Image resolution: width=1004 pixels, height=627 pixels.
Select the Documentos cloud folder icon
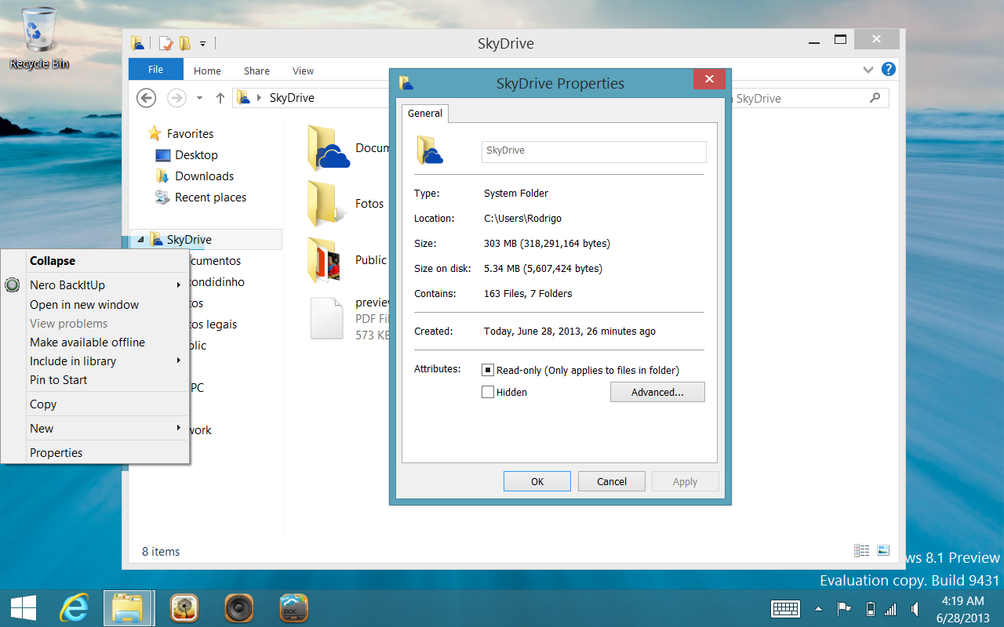328,147
